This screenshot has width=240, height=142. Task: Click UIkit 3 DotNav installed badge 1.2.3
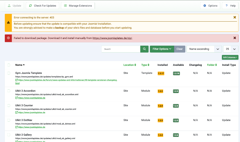click(160, 121)
